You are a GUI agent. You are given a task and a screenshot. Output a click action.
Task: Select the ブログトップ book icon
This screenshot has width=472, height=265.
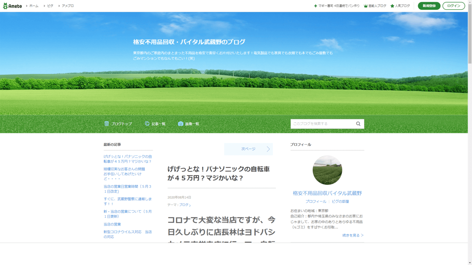click(x=107, y=124)
